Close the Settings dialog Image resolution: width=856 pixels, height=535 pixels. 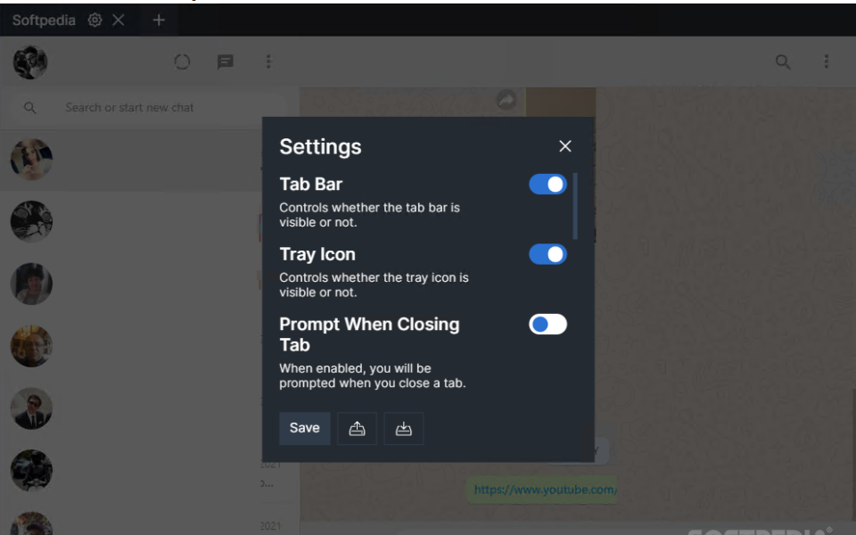tap(565, 146)
